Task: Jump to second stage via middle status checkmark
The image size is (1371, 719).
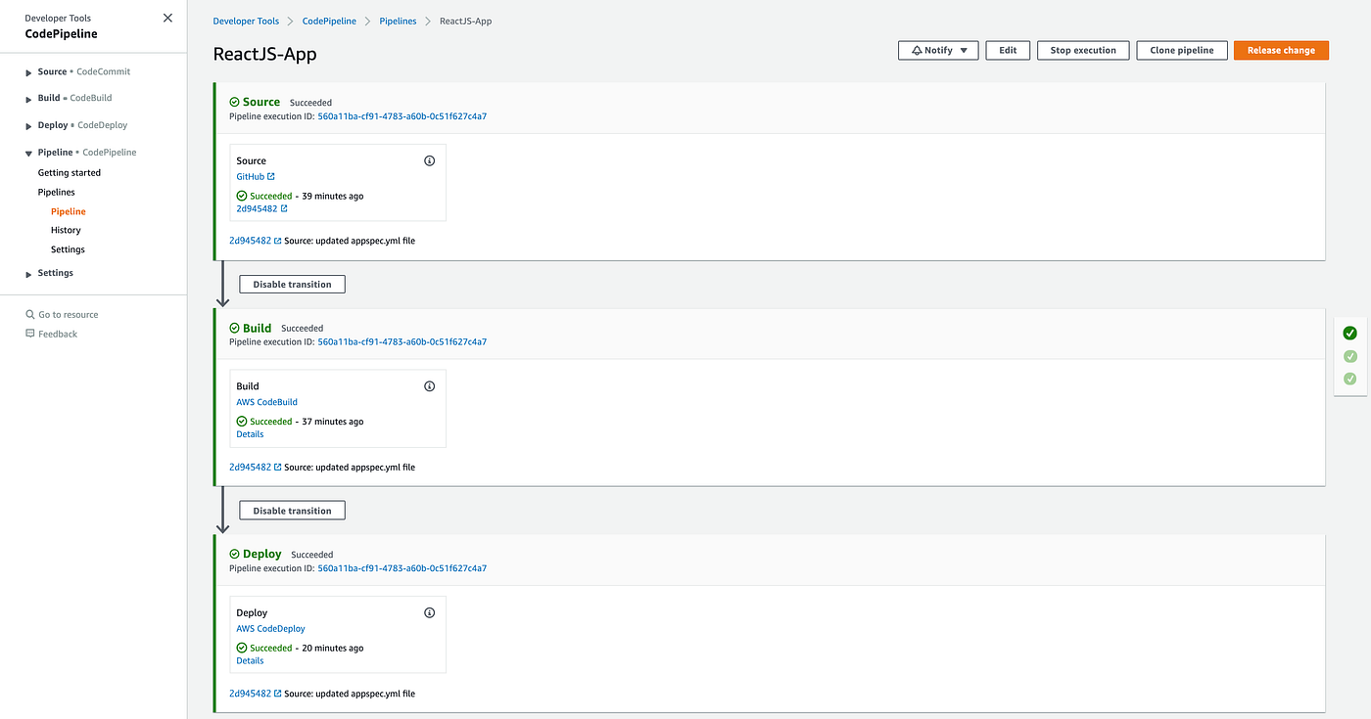Action: pos(1349,356)
